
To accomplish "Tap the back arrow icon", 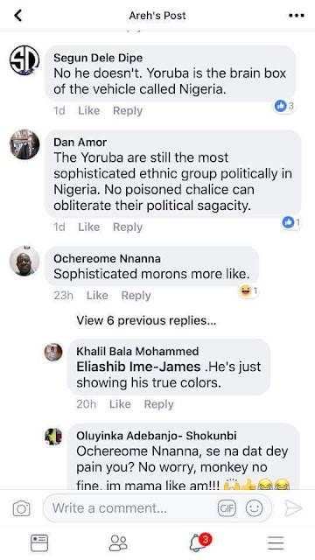I will click(x=17, y=16).
